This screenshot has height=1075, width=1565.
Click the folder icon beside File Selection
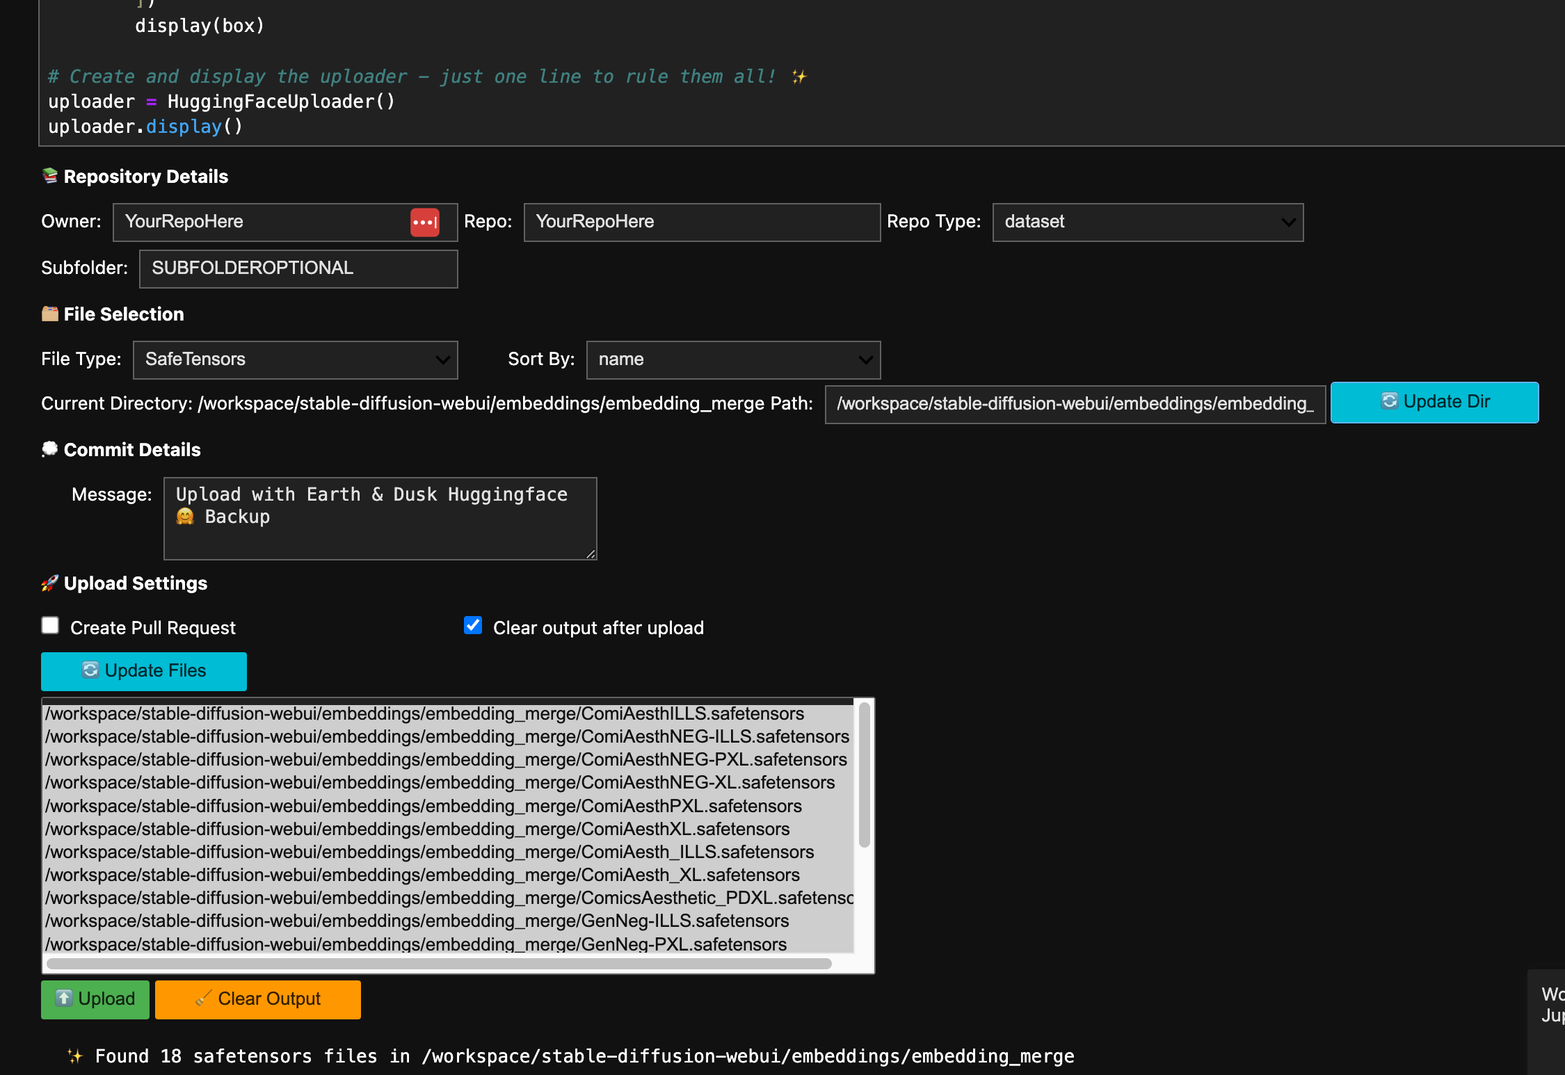(x=50, y=314)
